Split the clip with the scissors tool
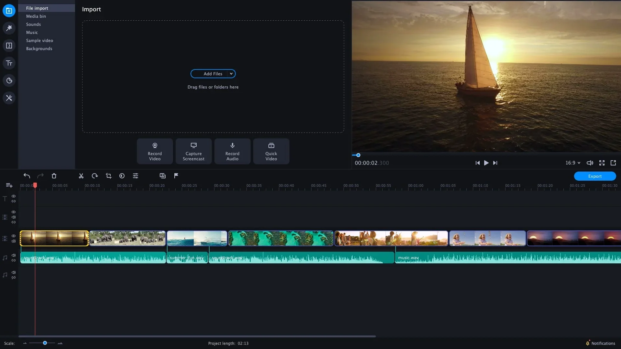 (81, 176)
